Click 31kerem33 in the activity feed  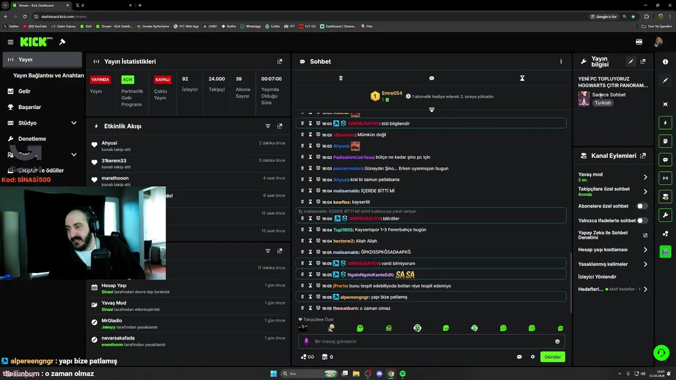[114, 160]
